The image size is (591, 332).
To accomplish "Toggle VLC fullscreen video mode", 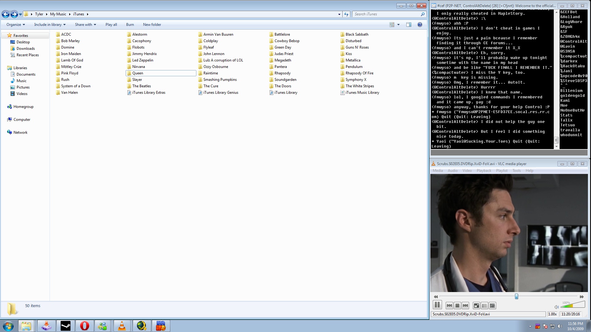I will click(476, 306).
